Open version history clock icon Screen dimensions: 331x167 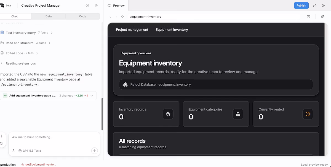pyautogui.click(x=323, y=5)
